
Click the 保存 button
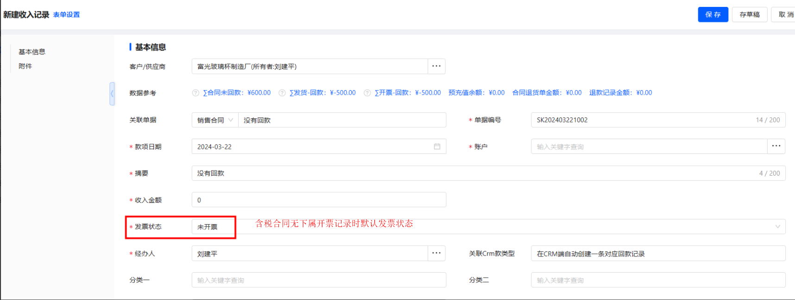713,14
